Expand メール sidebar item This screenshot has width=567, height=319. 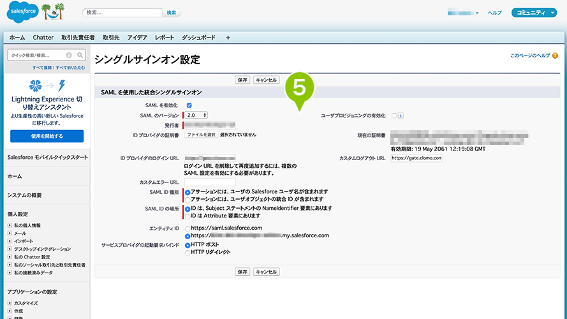10,234
